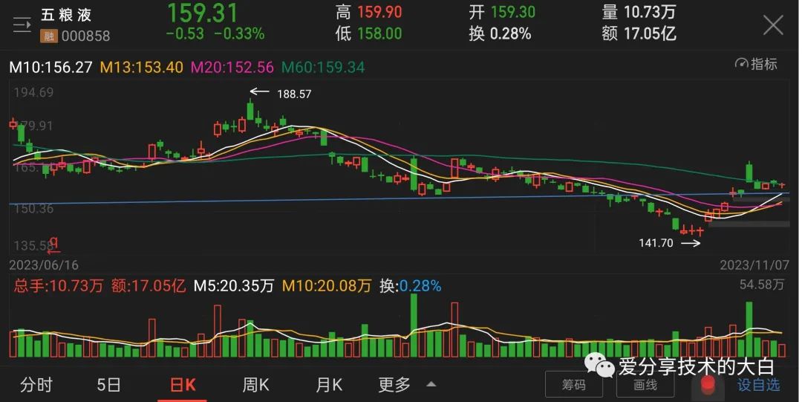Click the 画线 draw-line button
Viewport: 802px width, 402px height.
coord(645,385)
